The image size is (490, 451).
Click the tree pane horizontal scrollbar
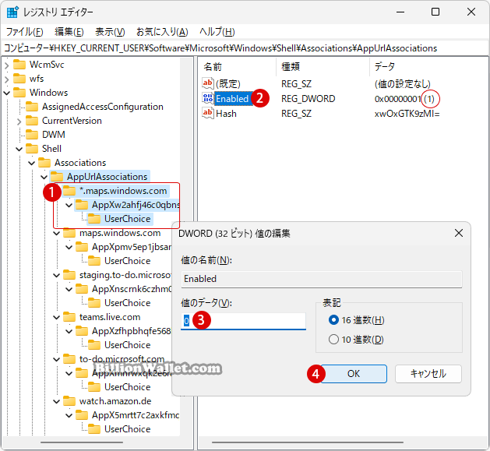(82, 442)
